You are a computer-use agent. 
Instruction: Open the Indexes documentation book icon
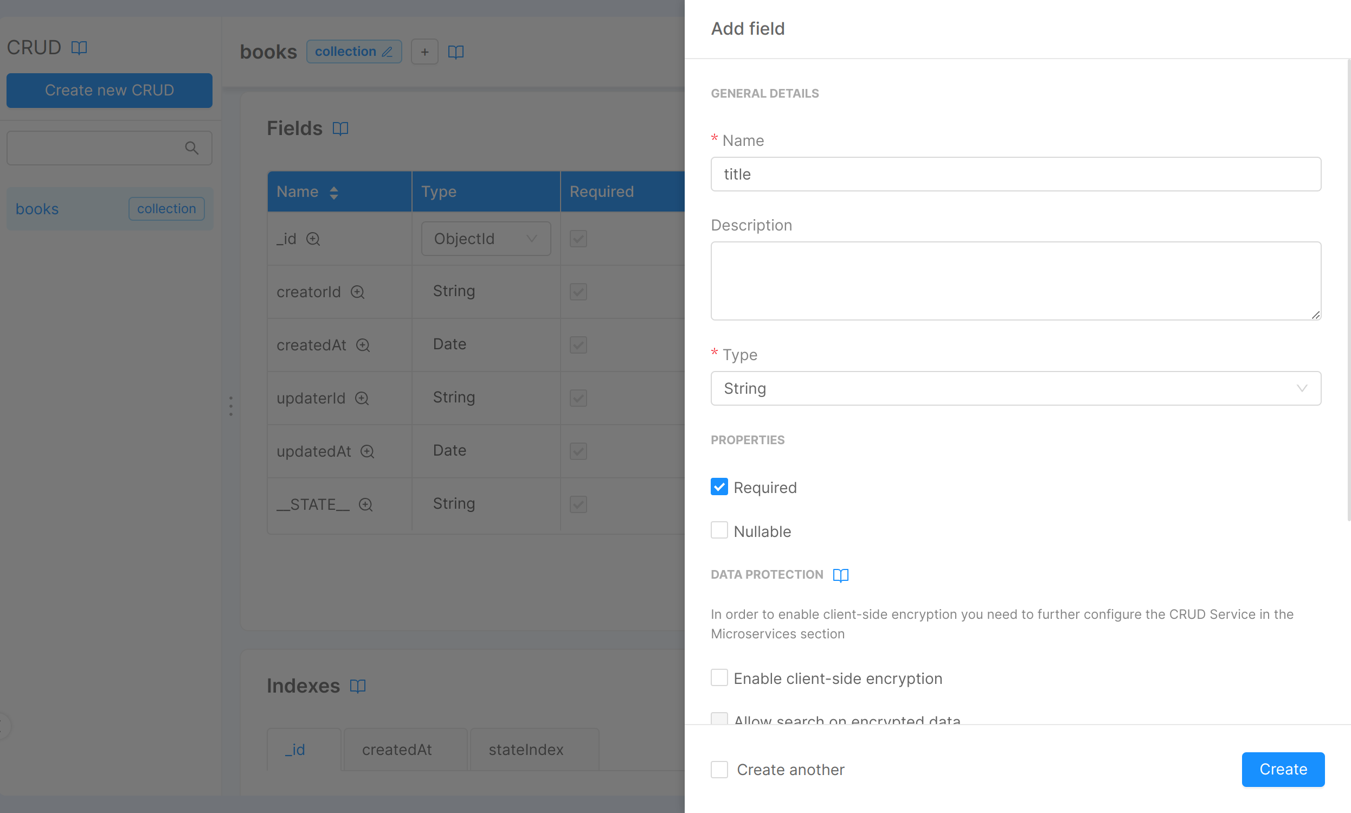point(358,686)
